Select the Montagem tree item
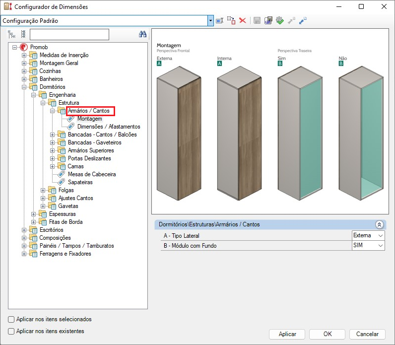Screen dimensions: 395x345 tap(89, 119)
